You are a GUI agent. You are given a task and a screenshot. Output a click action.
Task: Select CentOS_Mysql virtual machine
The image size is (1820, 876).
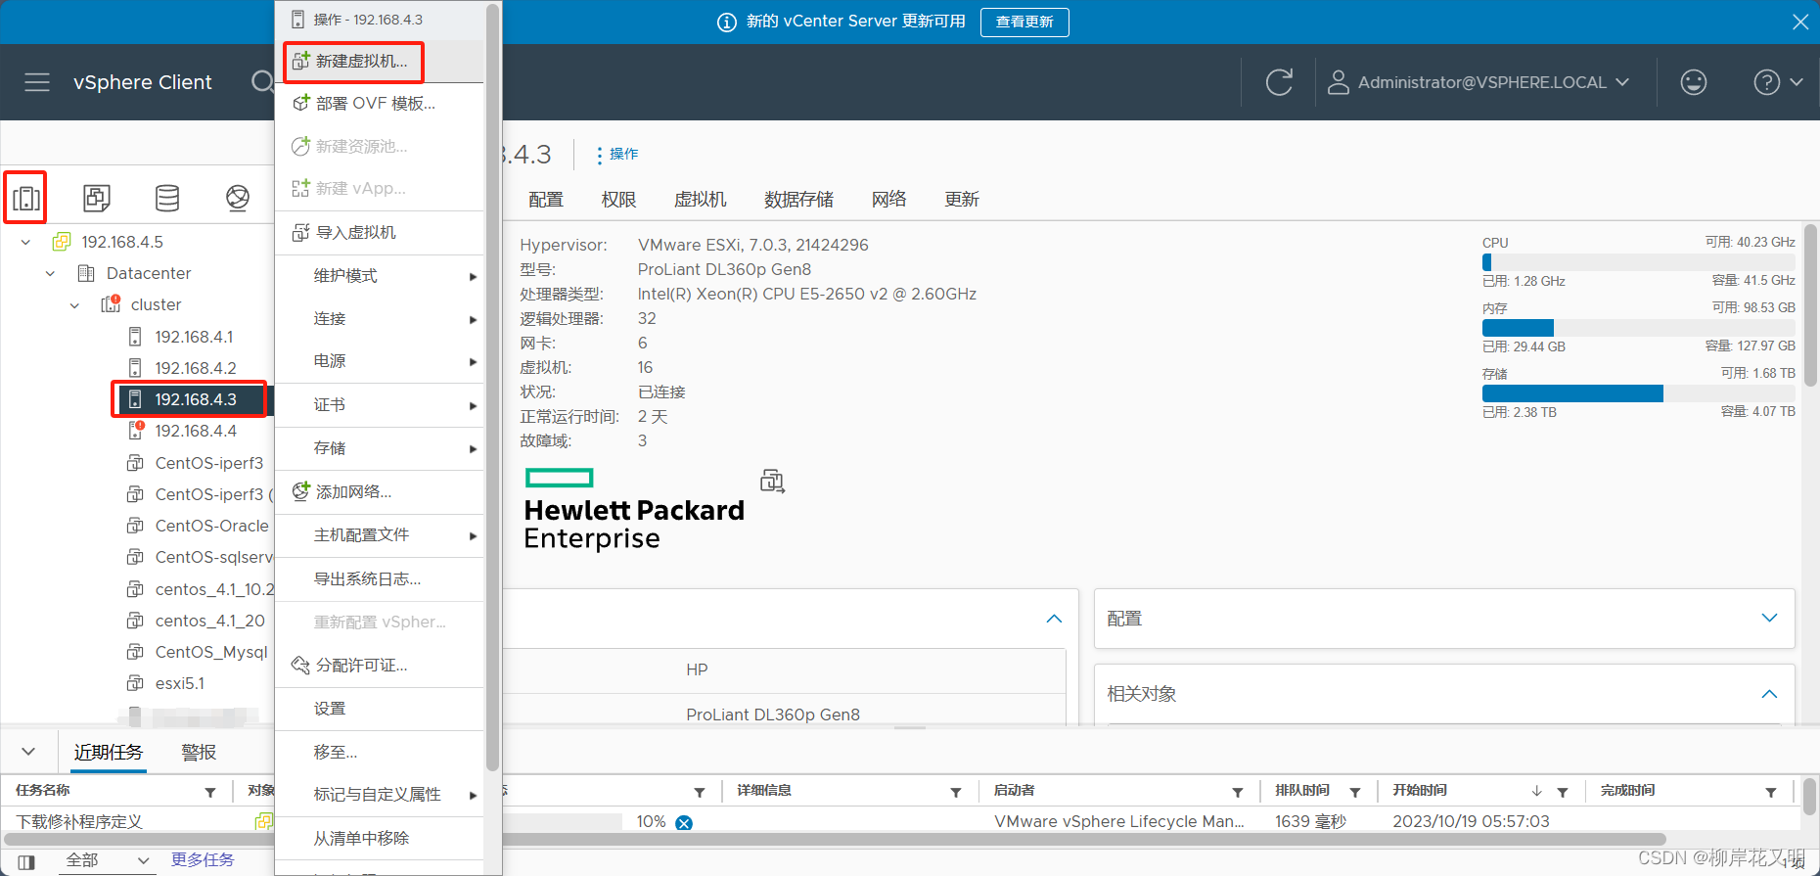click(210, 652)
